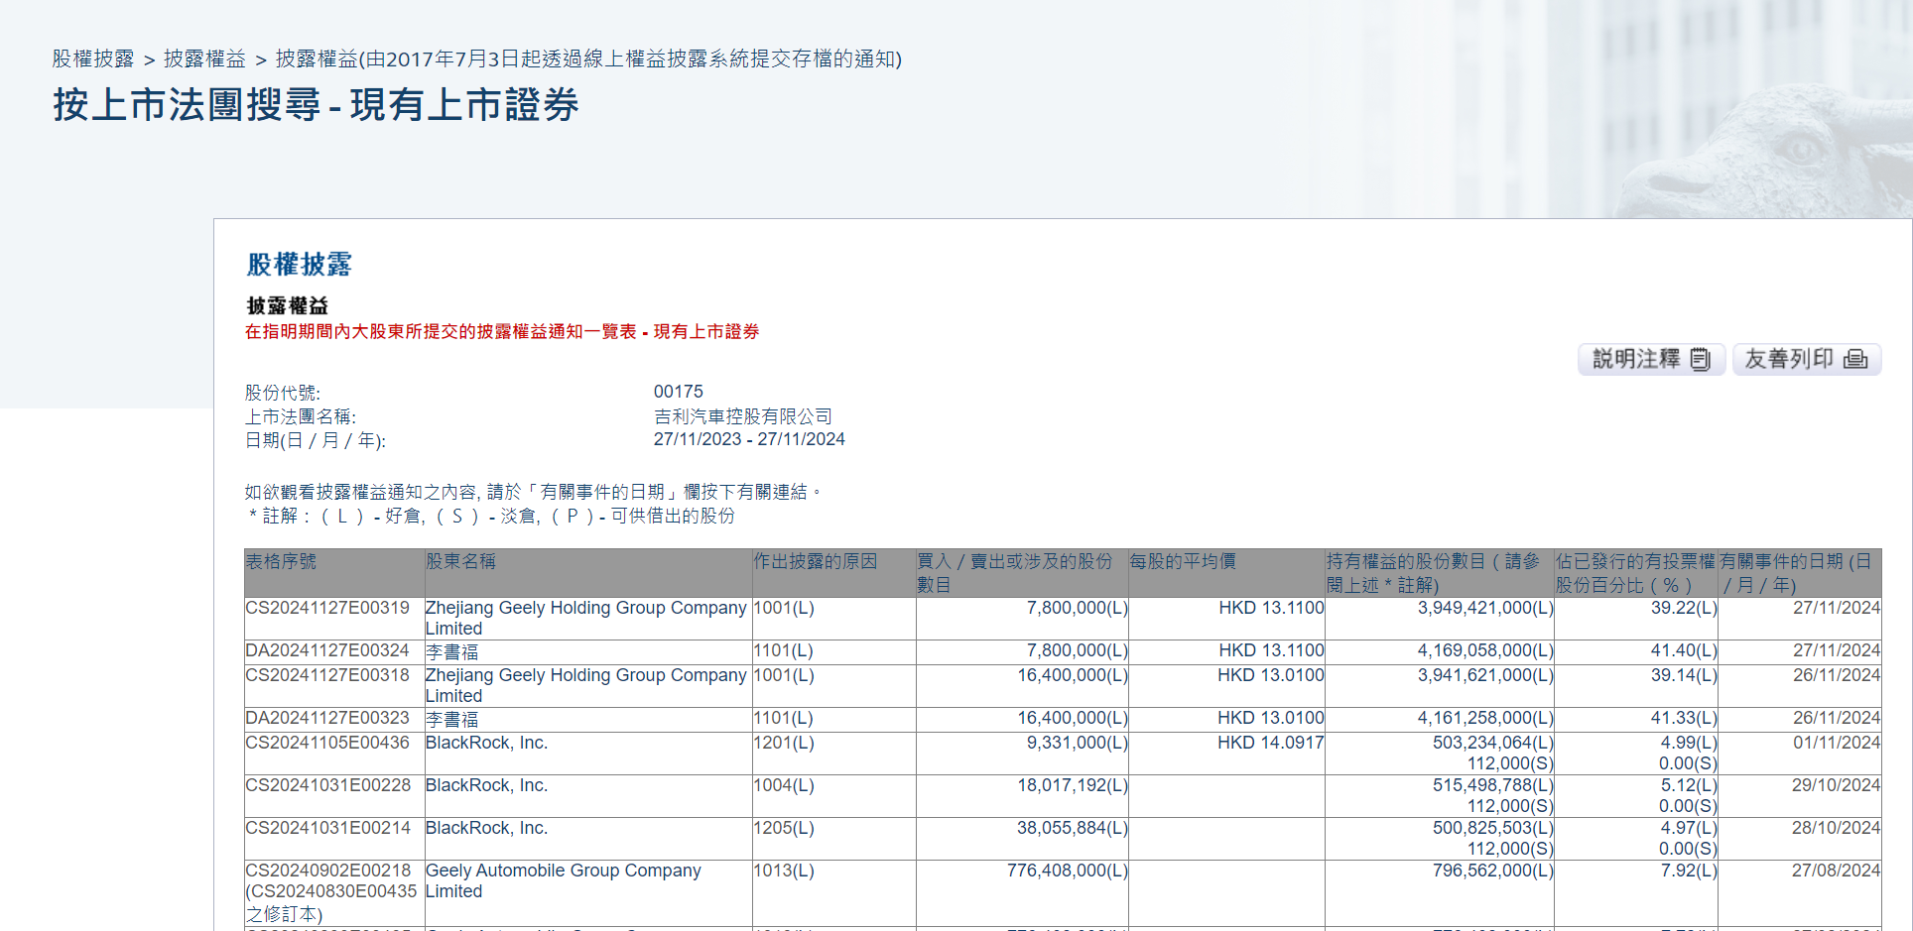The width and height of the screenshot is (1913, 931).
Task: Click 李書福 in row DA20241127E00324
Action: pos(451,651)
